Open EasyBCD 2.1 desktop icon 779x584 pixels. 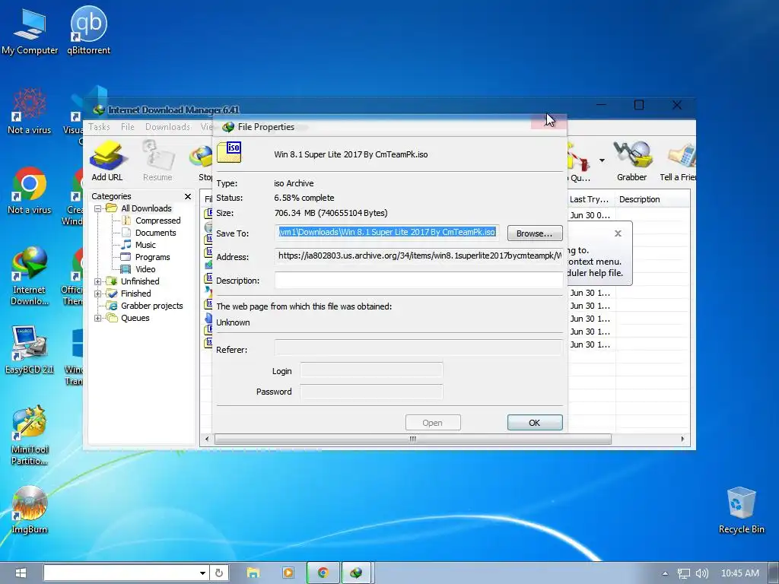[x=30, y=350]
